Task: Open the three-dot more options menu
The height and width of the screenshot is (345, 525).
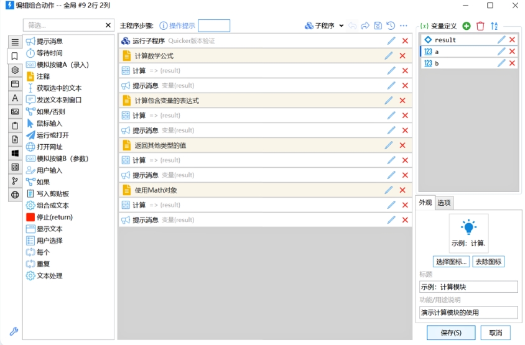Action: 404,25
